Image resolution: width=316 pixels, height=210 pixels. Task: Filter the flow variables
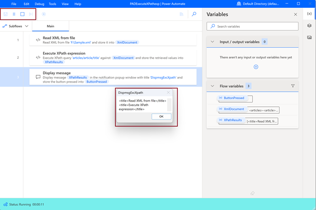click(x=293, y=86)
